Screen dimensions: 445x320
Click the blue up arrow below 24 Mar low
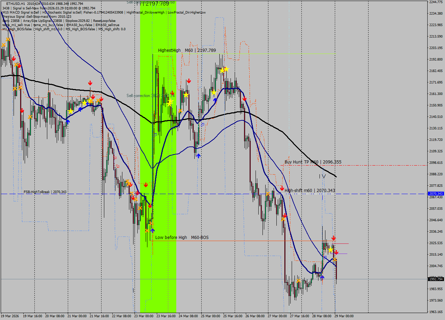(198, 156)
